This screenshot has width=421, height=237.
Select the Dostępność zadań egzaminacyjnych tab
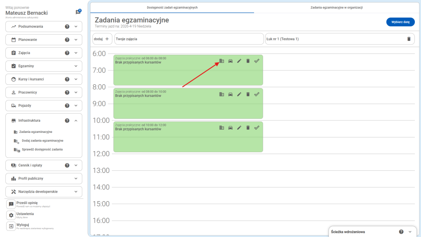(x=172, y=7)
